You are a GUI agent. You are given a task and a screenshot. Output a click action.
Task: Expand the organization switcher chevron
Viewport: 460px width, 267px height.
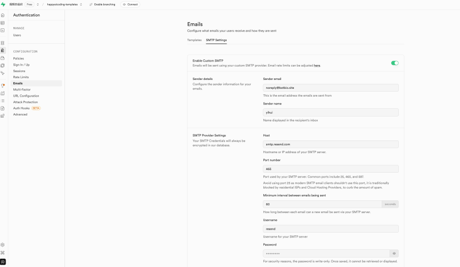38,4
